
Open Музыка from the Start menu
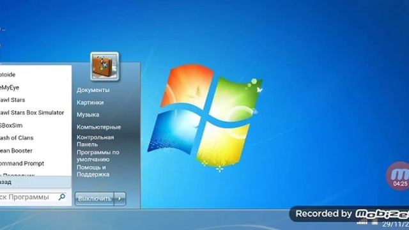[88, 114]
